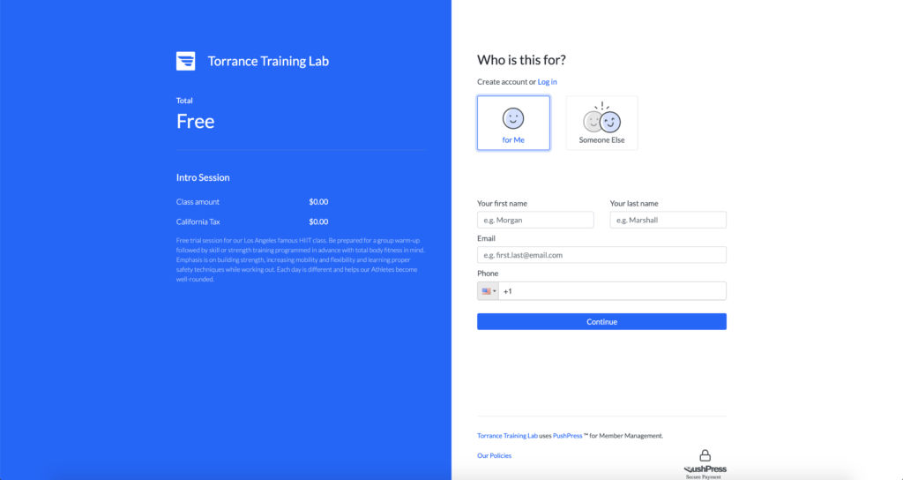Click the phone number field with +1

[612, 291]
